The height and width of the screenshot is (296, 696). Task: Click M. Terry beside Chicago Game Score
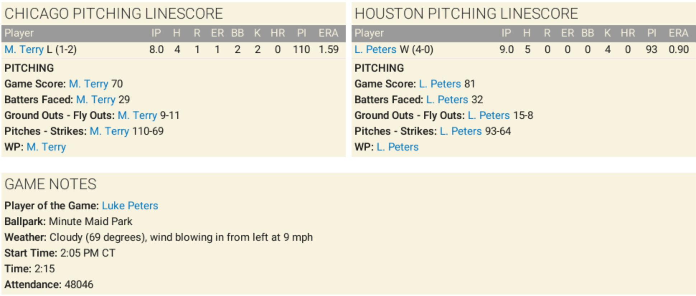click(x=89, y=84)
